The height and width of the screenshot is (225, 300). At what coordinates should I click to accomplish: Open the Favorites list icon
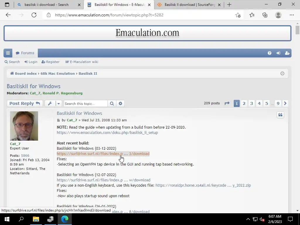coord(252,15)
